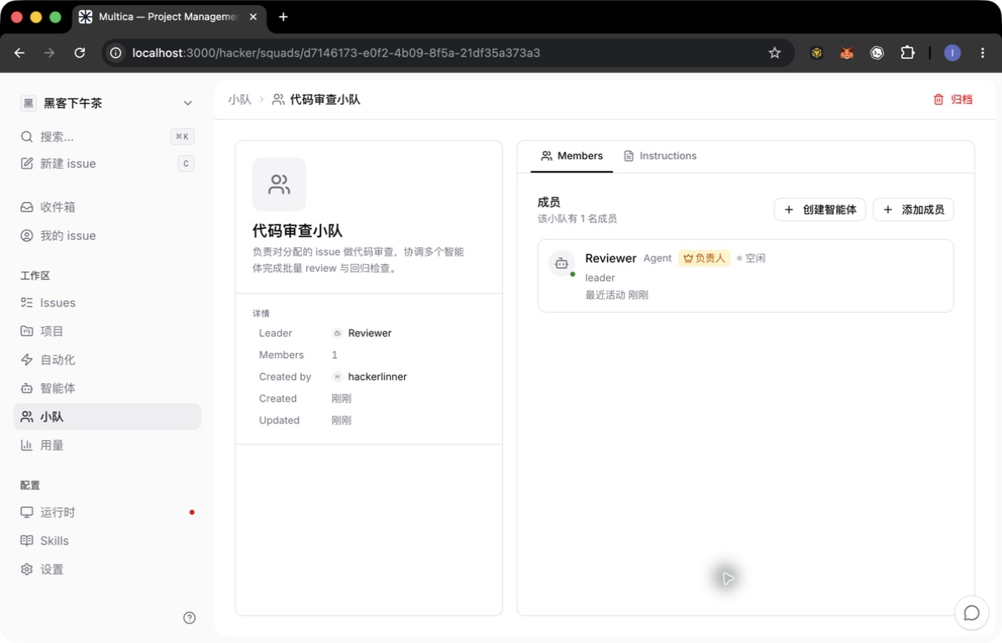
Task: Click the MetaMask fox extension icon
Action: click(847, 53)
